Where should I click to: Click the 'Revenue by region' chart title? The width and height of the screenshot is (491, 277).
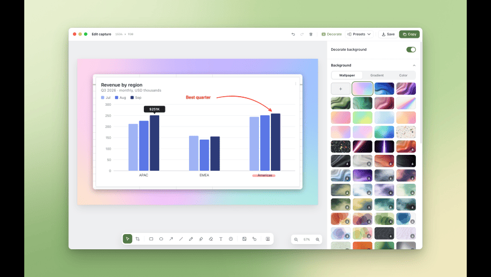tap(121, 85)
